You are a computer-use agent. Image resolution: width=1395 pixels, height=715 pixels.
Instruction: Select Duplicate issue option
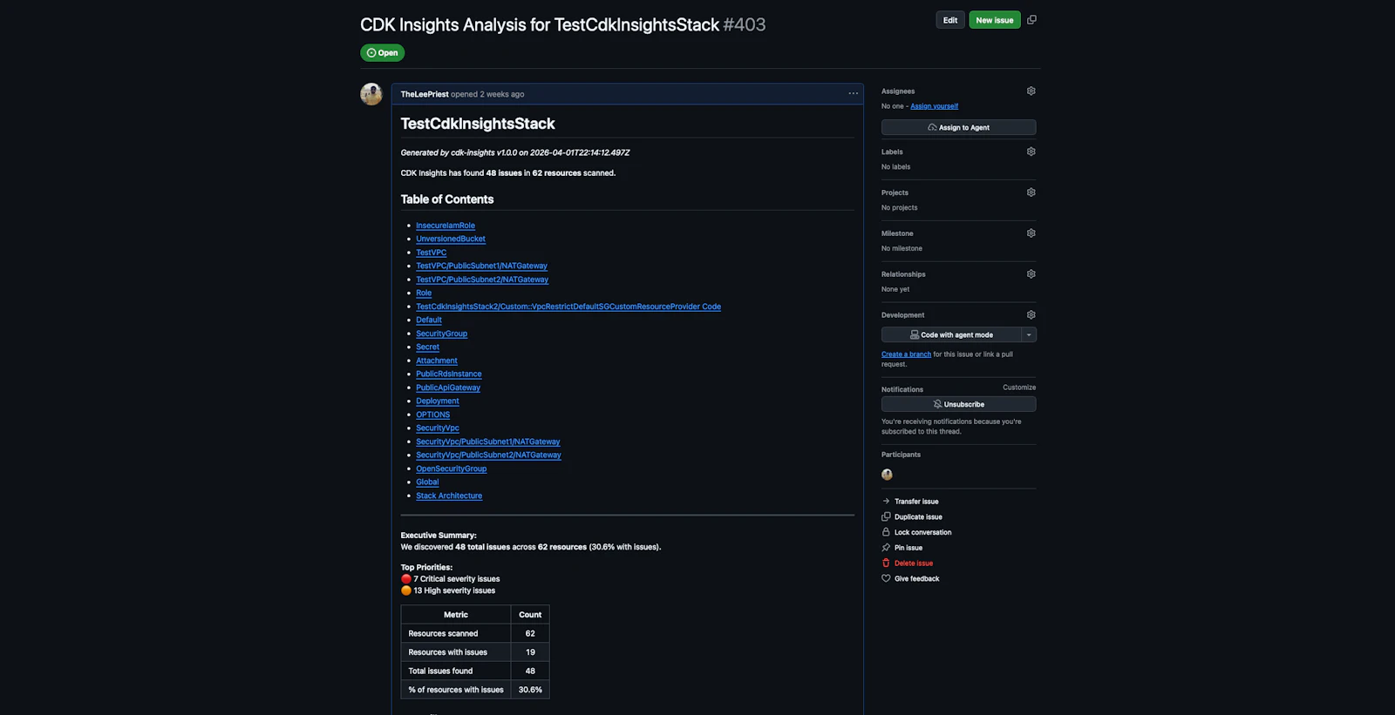[x=912, y=517]
